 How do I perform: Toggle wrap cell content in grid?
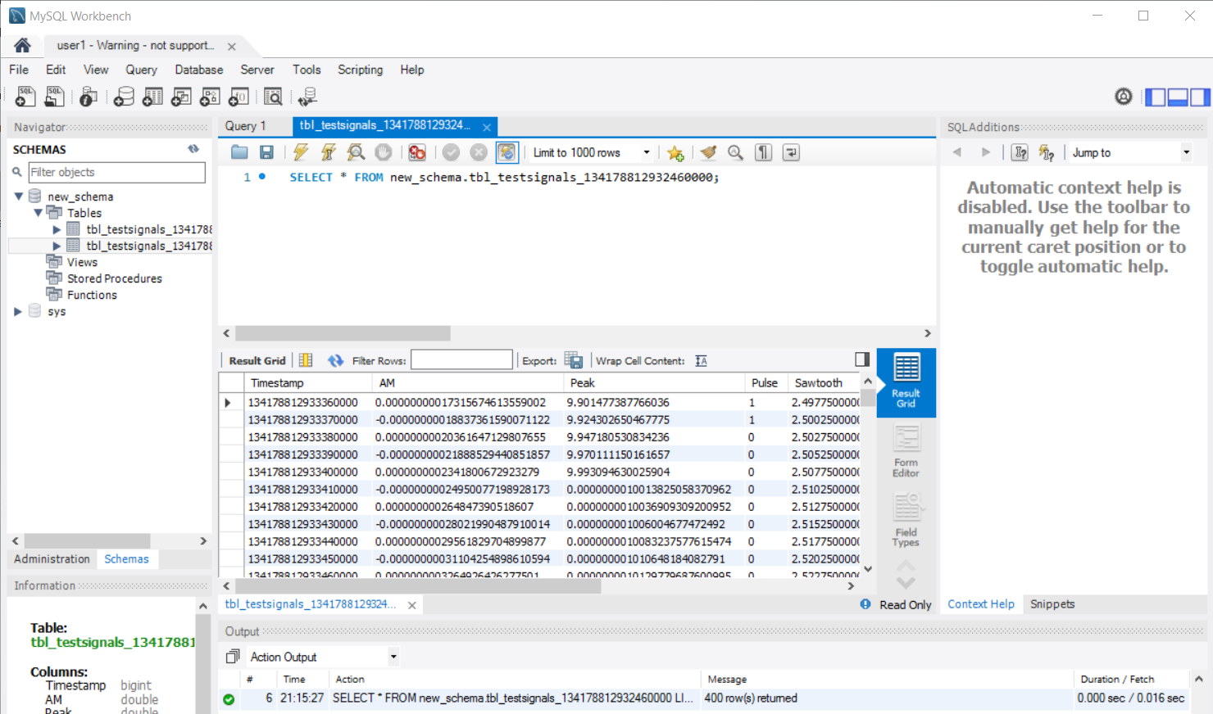(701, 360)
